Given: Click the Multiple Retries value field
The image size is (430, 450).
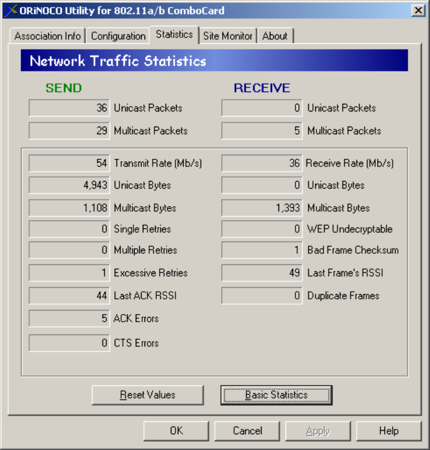Looking at the screenshot, I should coord(69,250).
